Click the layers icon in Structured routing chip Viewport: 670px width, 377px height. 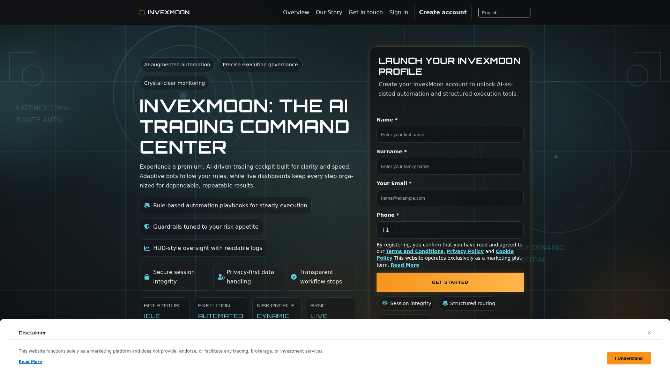pos(445,303)
